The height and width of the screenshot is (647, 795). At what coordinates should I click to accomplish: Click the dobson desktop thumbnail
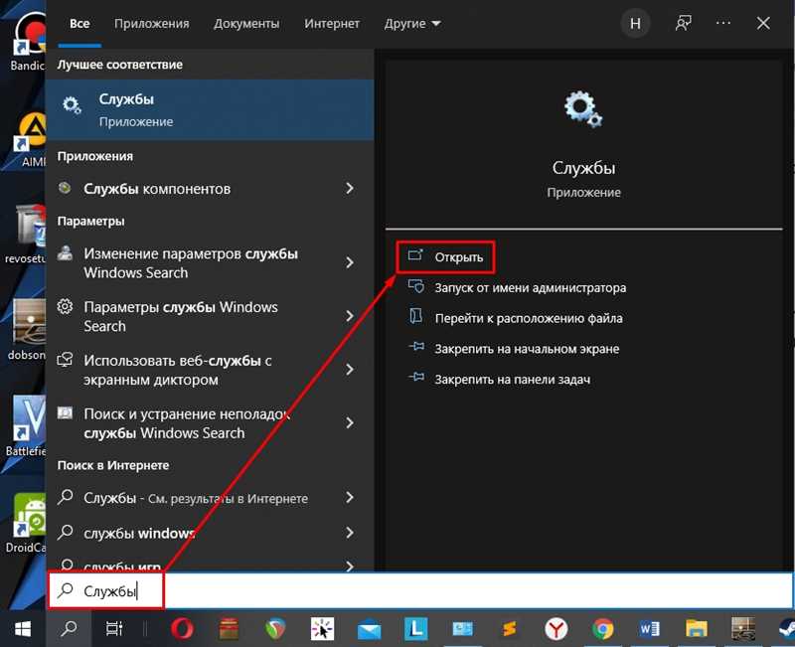pos(28,330)
